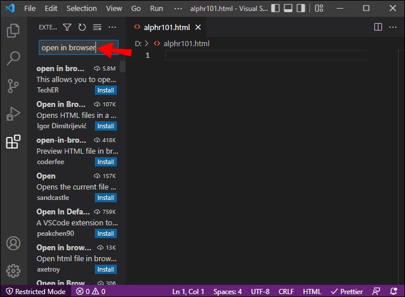Viewport: 405px width, 297px height.
Task: Open the Manage gear settings icon
Action: tap(13, 270)
